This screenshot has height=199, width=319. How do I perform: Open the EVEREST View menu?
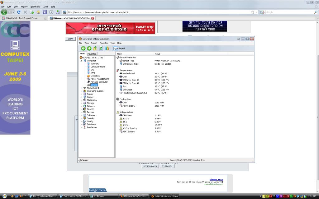point(87,43)
